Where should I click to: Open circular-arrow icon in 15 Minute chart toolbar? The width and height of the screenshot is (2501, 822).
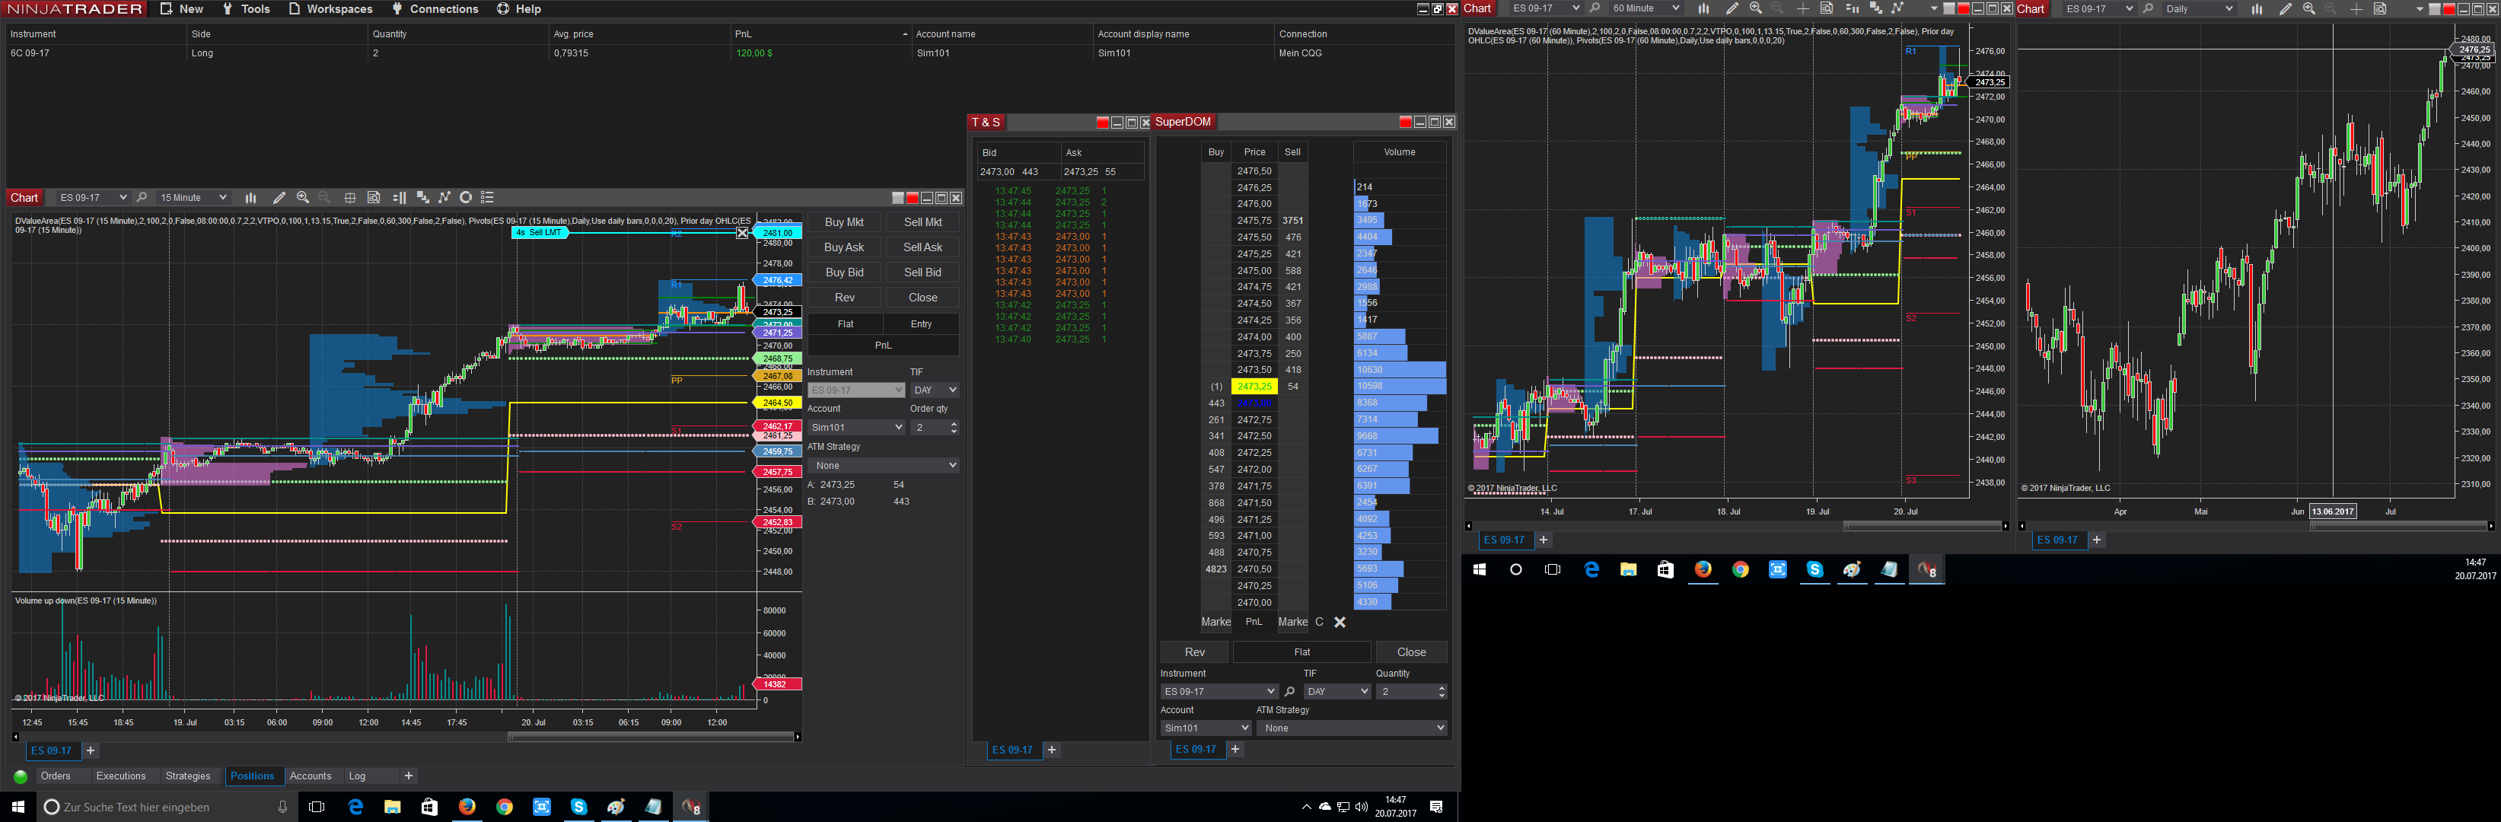(x=466, y=198)
